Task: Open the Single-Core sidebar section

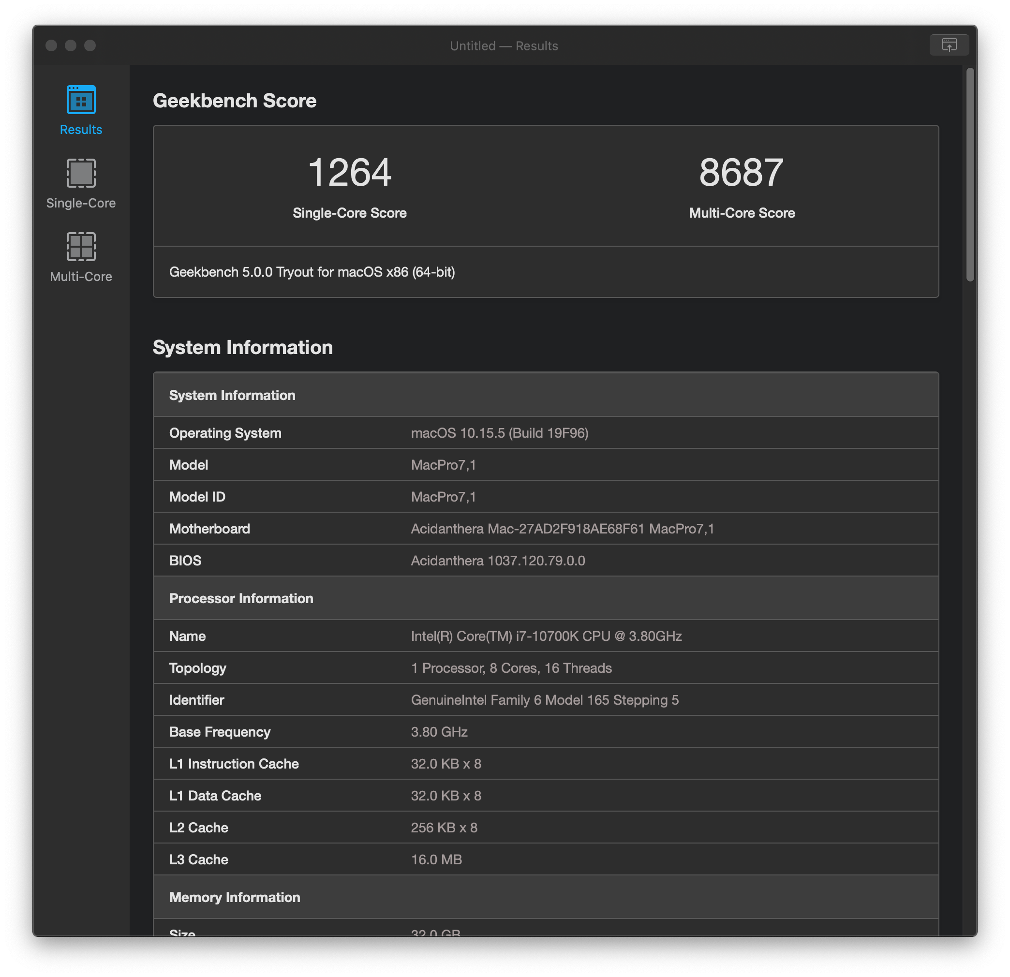Action: click(81, 184)
